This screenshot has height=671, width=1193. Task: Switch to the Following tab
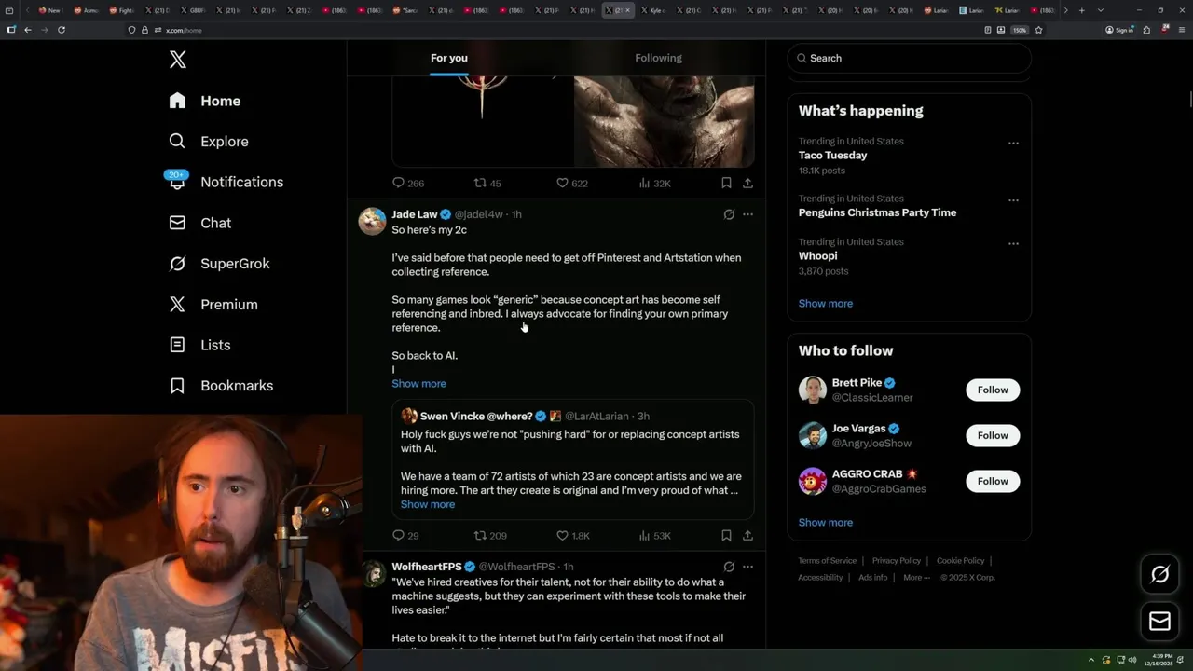659,58
